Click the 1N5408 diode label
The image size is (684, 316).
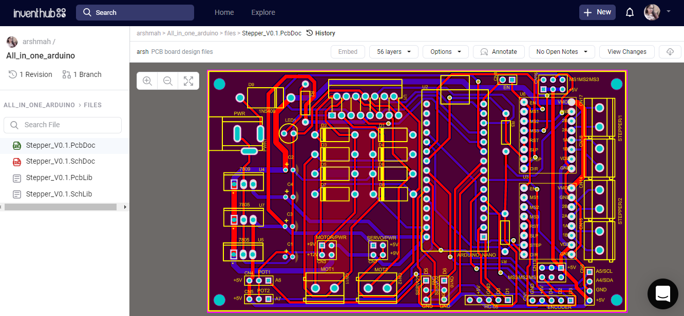pyautogui.click(x=266, y=111)
